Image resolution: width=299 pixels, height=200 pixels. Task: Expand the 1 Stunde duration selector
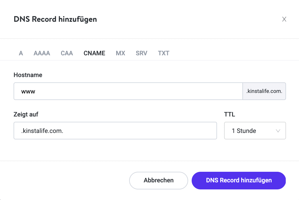pyautogui.click(x=255, y=131)
